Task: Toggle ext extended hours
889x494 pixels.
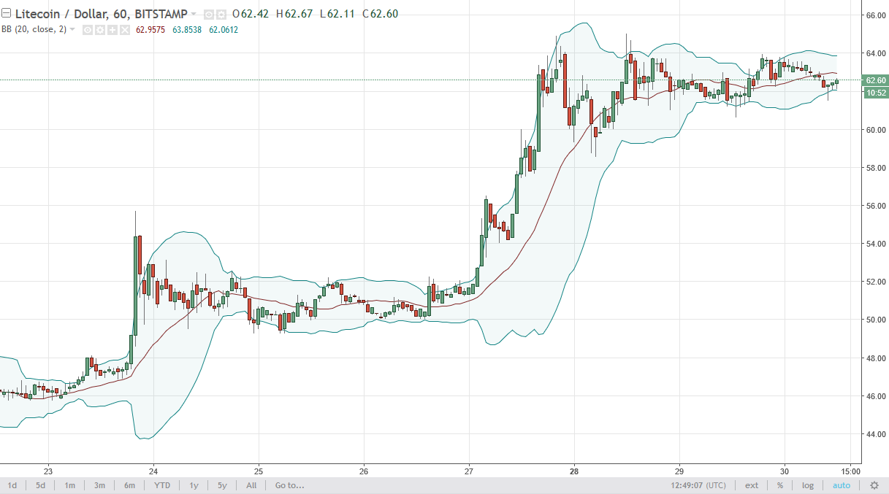Action: pyautogui.click(x=752, y=485)
